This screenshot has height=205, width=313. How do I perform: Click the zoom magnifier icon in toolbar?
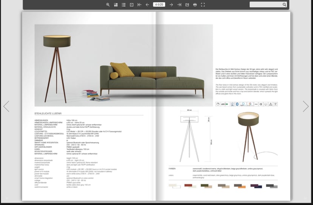point(108,5)
